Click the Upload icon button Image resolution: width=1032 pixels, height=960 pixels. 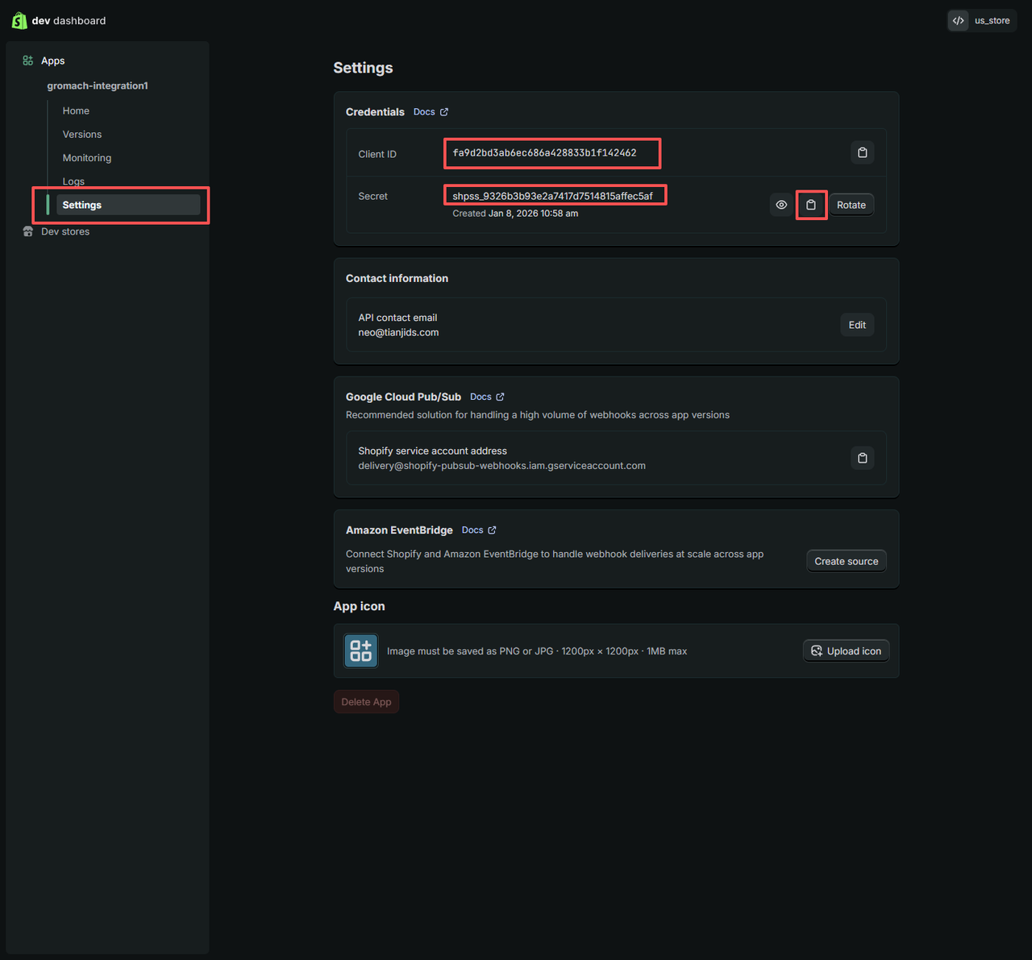(846, 650)
